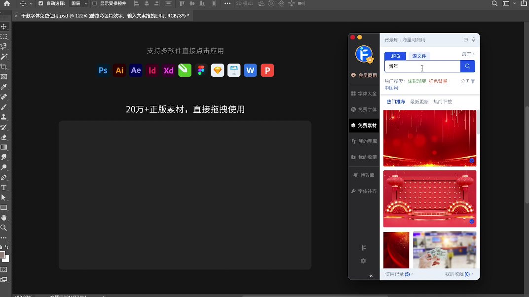
Task: Select the 热门下载 tab
Action: (442, 101)
